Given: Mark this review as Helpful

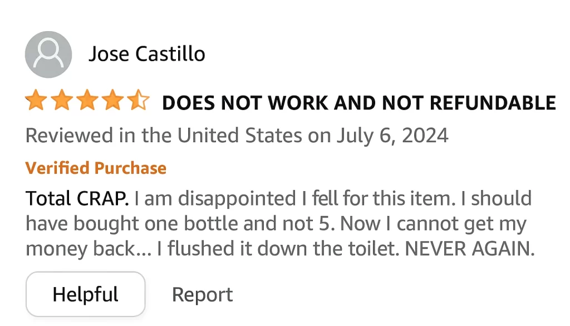Looking at the screenshot, I should (x=85, y=294).
